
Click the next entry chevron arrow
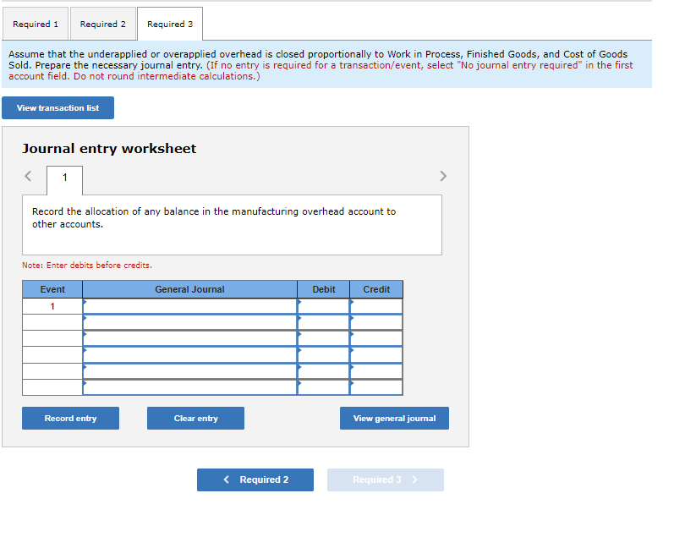click(443, 176)
